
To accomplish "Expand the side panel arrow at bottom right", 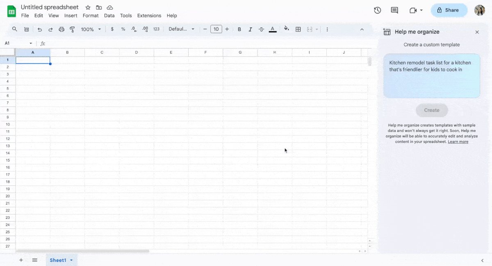I will click(483, 260).
